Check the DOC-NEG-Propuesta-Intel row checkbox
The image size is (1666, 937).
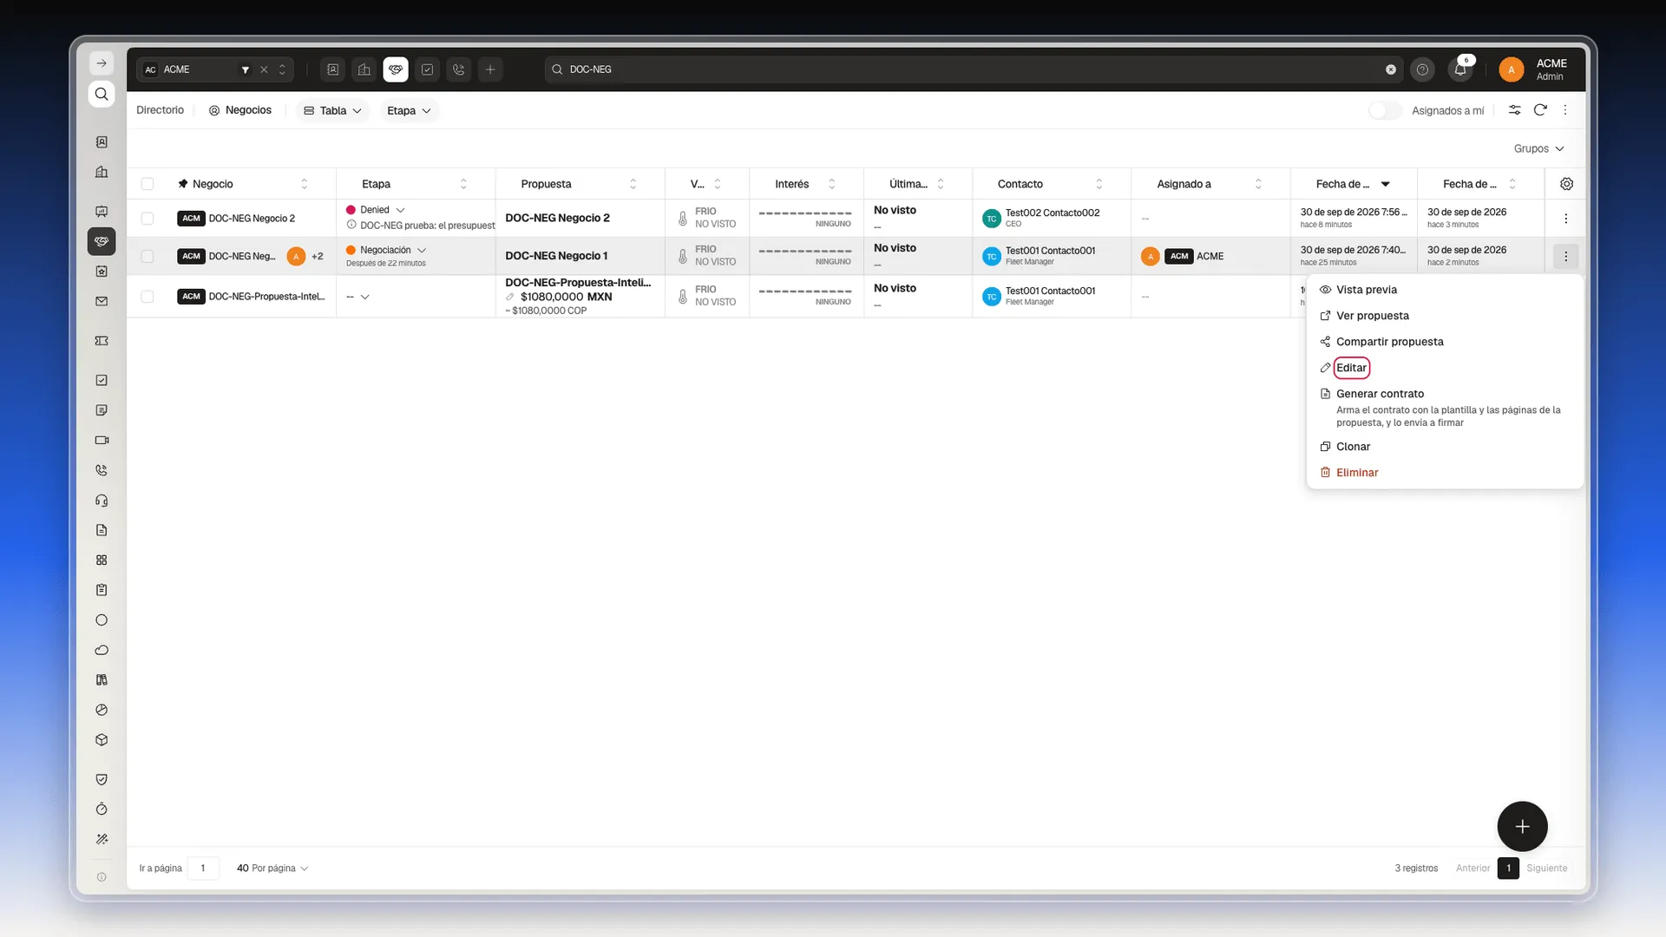tap(148, 297)
